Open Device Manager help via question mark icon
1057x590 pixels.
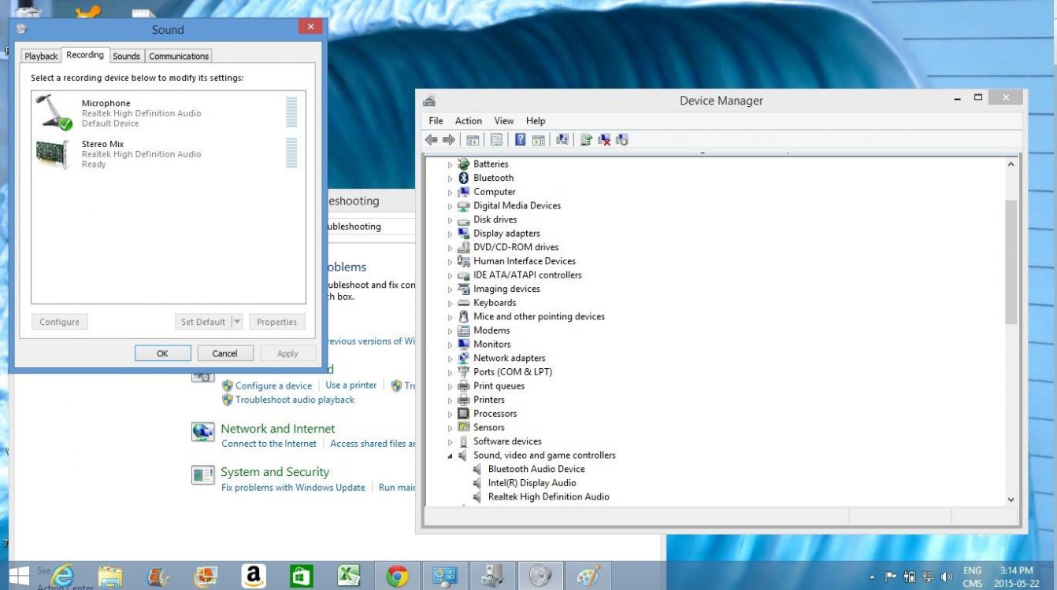(x=521, y=139)
